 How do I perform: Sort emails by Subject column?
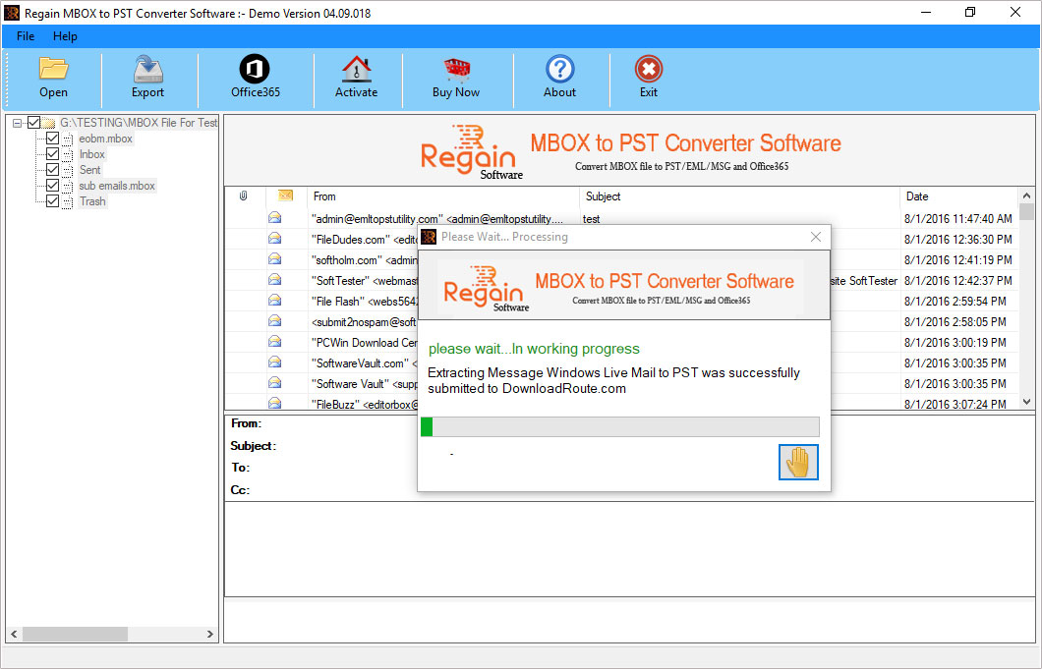(739, 196)
